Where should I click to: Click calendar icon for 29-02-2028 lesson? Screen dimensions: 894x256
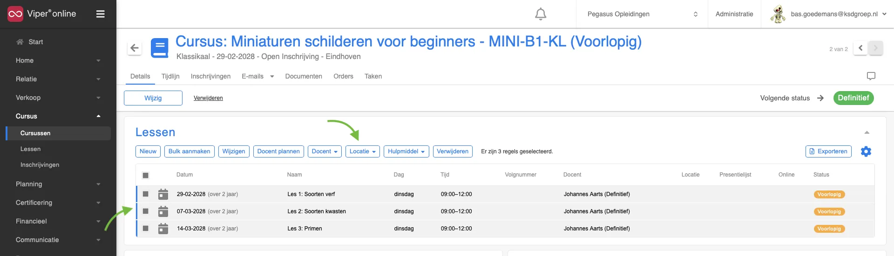[x=163, y=194]
